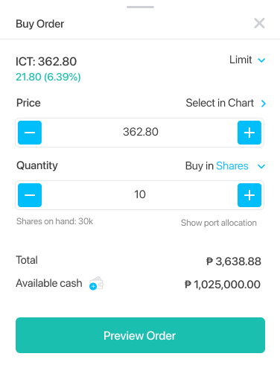Click the available cash amount ₱1,025,000.00

pos(223,285)
